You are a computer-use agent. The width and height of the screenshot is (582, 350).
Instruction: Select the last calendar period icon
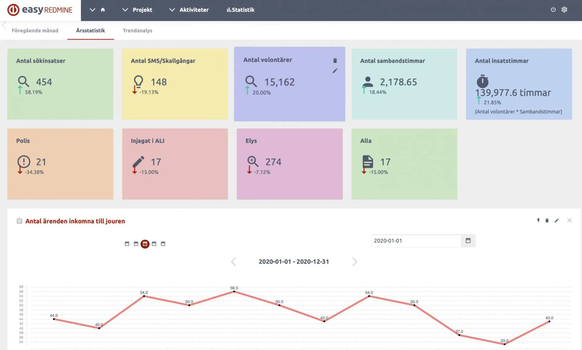(x=163, y=244)
